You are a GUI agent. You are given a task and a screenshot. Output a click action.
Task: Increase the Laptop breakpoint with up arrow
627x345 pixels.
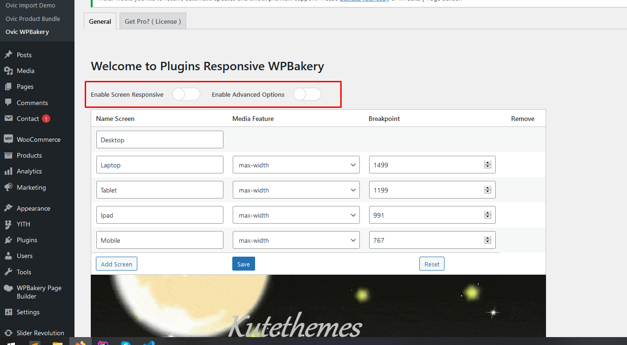point(488,163)
